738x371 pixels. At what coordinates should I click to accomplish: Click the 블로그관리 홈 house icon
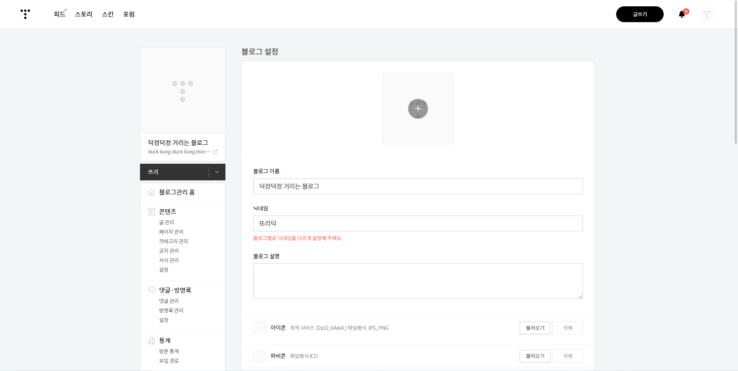coord(151,192)
